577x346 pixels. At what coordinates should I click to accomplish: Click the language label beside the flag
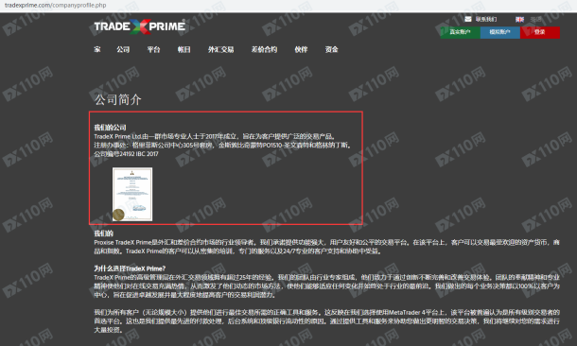(535, 19)
